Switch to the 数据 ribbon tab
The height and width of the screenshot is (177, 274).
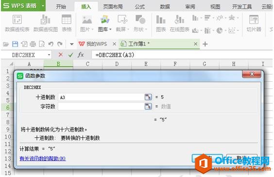tap(165, 7)
